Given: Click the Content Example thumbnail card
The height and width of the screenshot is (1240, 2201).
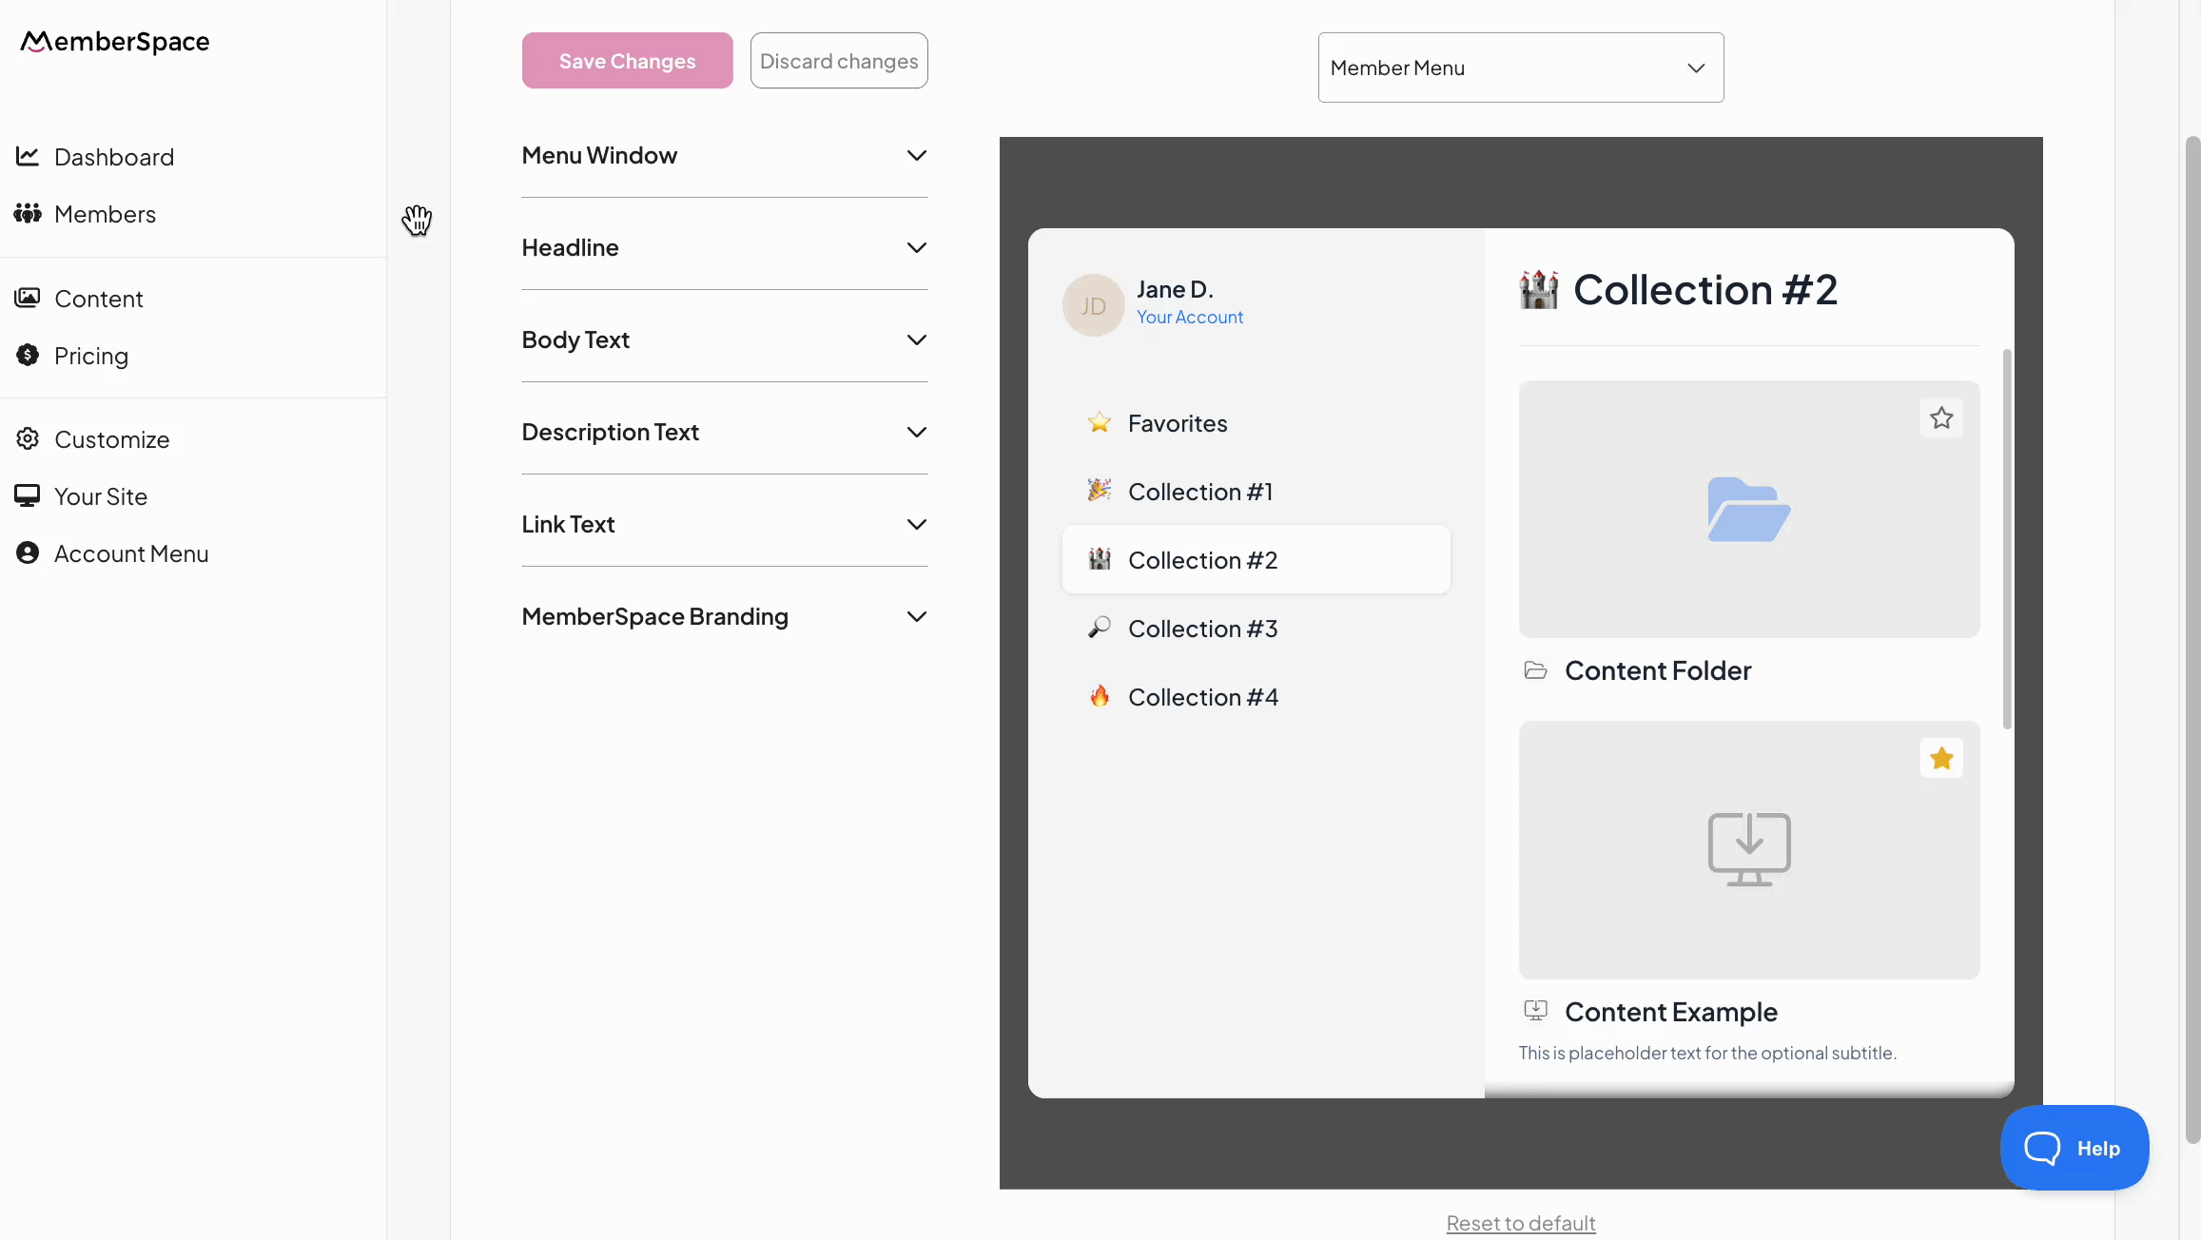Looking at the screenshot, I should pos(1749,850).
